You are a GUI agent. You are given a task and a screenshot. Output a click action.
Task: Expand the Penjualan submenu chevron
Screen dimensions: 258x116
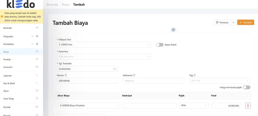click(x=33, y=36)
